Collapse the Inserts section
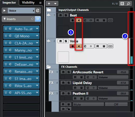 (x=5, y=19)
